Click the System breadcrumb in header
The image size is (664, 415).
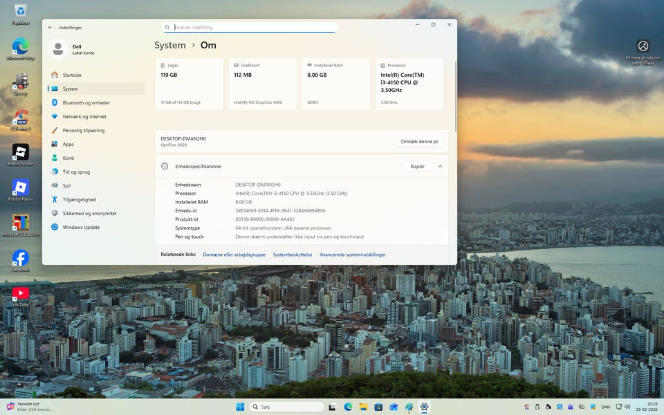coord(169,45)
